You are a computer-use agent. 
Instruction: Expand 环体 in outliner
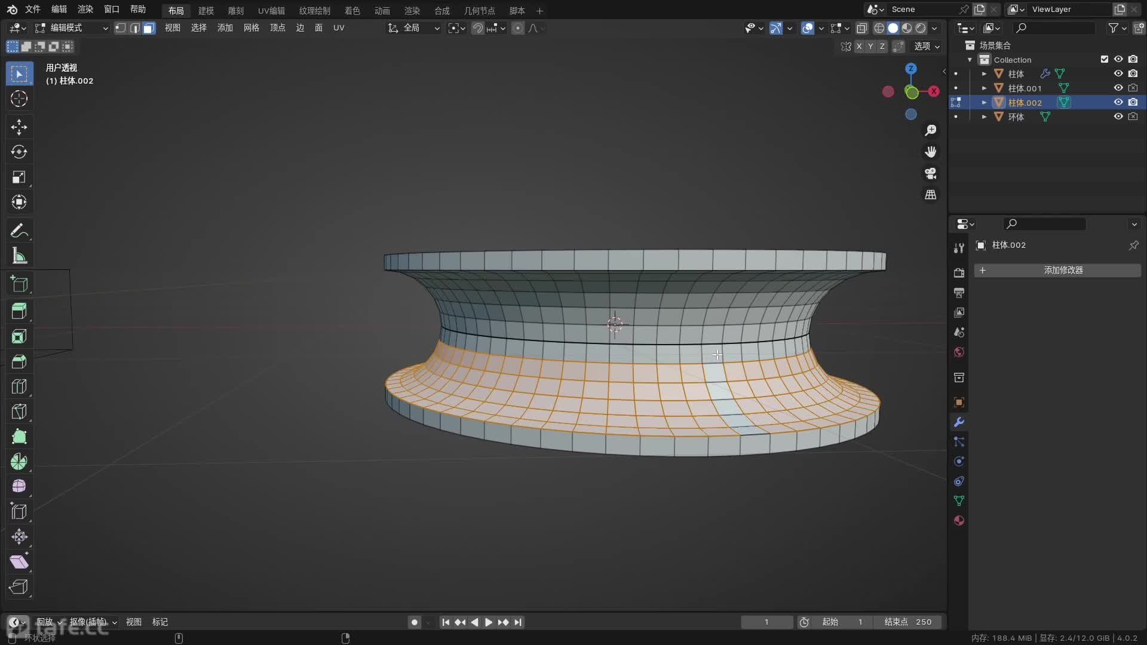tap(984, 117)
